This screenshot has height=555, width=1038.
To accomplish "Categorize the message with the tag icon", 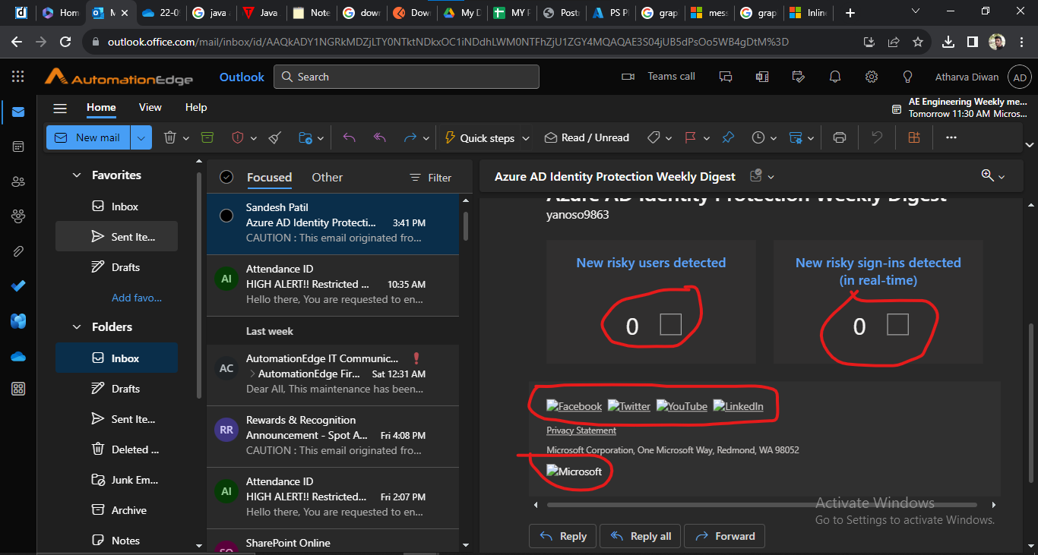I will point(653,137).
